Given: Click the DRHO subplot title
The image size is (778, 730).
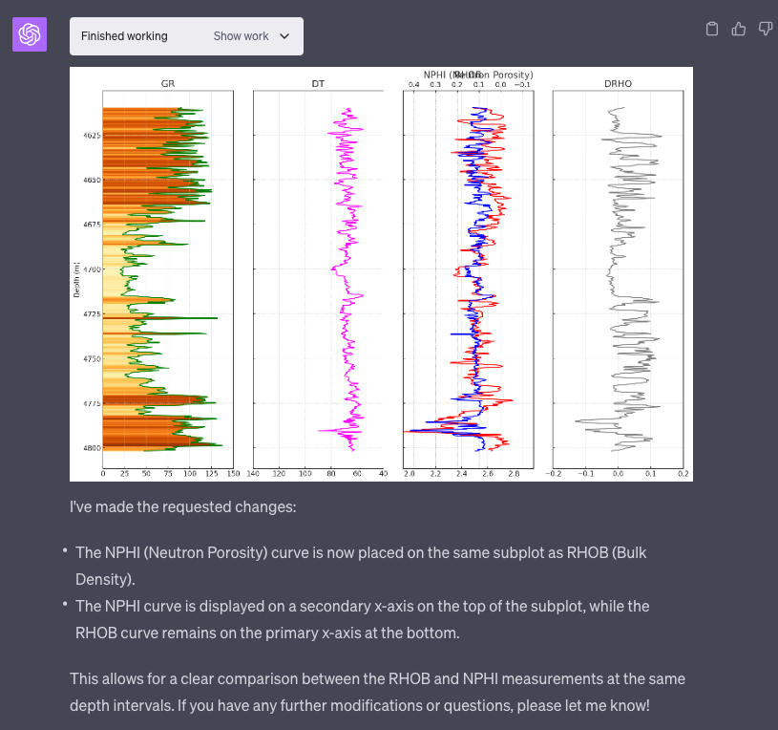Looking at the screenshot, I should coord(619,83).
